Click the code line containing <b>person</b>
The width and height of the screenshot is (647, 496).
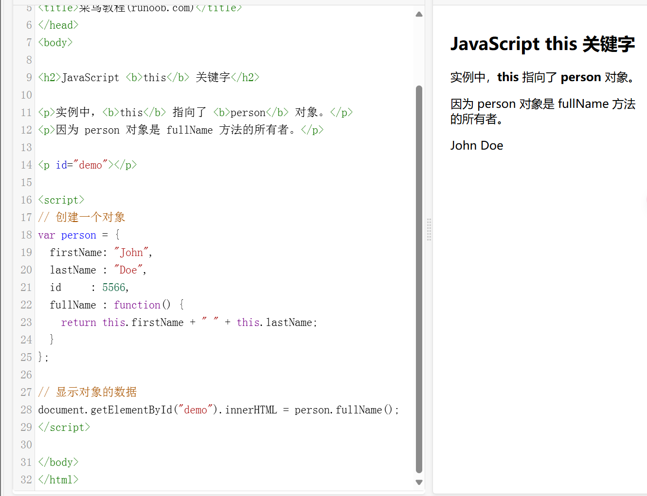tap(196, 113)
